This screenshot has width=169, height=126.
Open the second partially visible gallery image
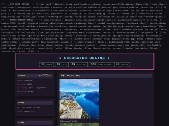point(79,124)
